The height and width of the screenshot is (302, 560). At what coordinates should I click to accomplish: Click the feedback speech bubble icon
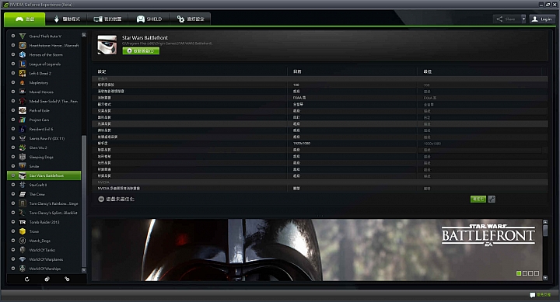coord(532,295)
